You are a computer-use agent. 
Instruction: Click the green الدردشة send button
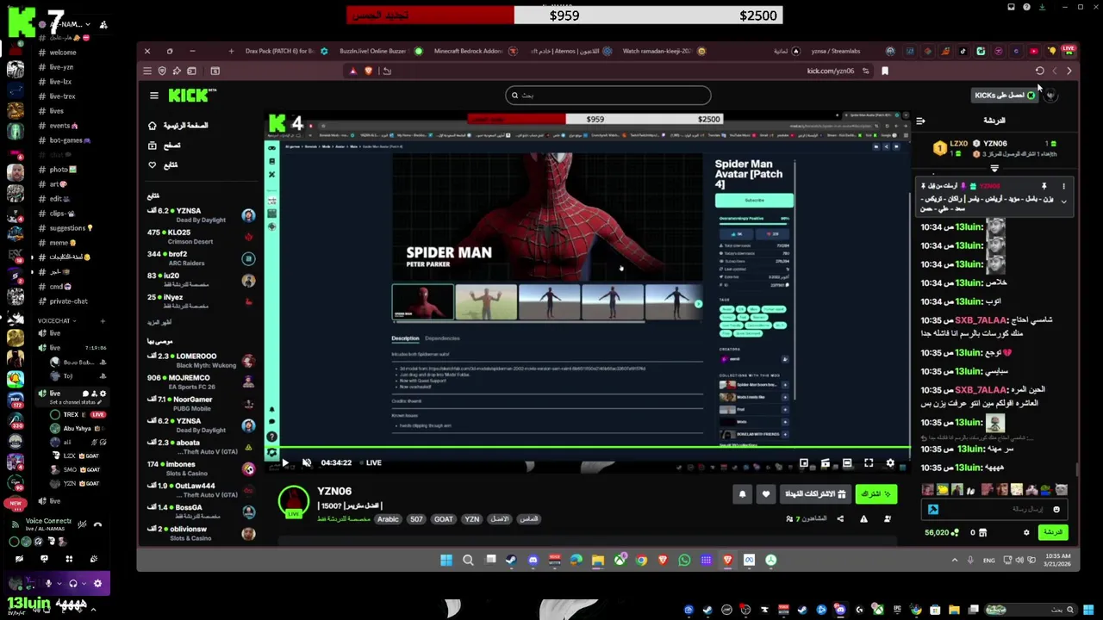pyautogui.click(x=1053, y=533)
